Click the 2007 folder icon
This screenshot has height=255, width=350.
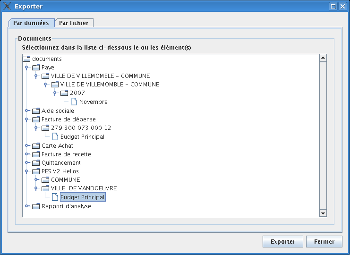(x=64, y=93)
